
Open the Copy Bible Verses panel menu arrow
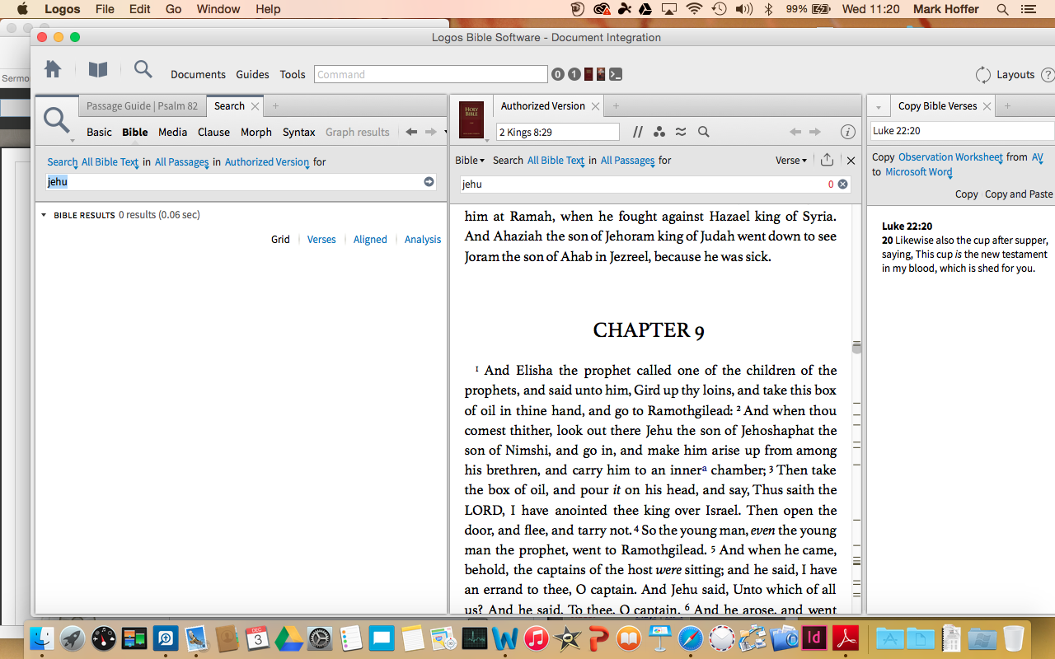[x=879, y=107]
